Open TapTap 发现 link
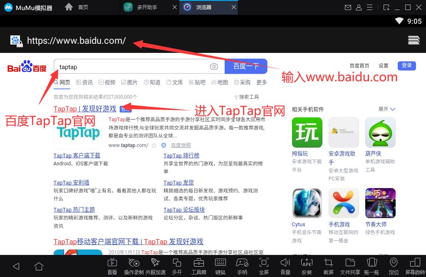The height and width of the screenshot is (277, 426). [x=178, y=182]
